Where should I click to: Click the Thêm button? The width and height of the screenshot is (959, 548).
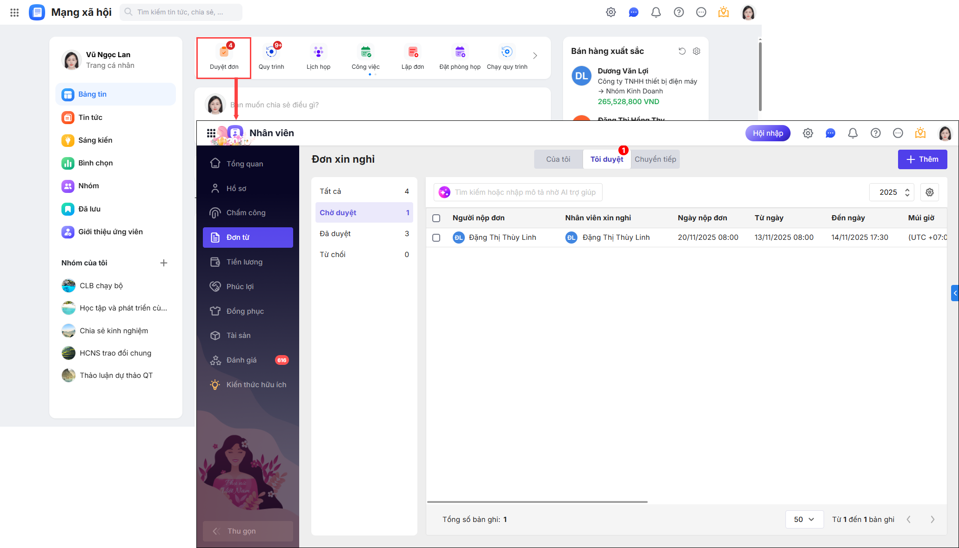922,159
